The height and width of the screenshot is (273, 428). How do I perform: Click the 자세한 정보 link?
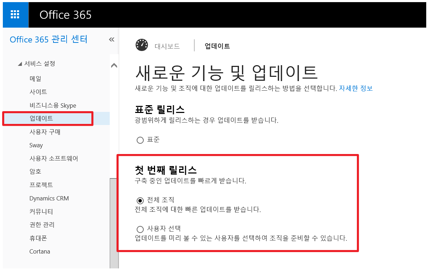tap(356, 88)
